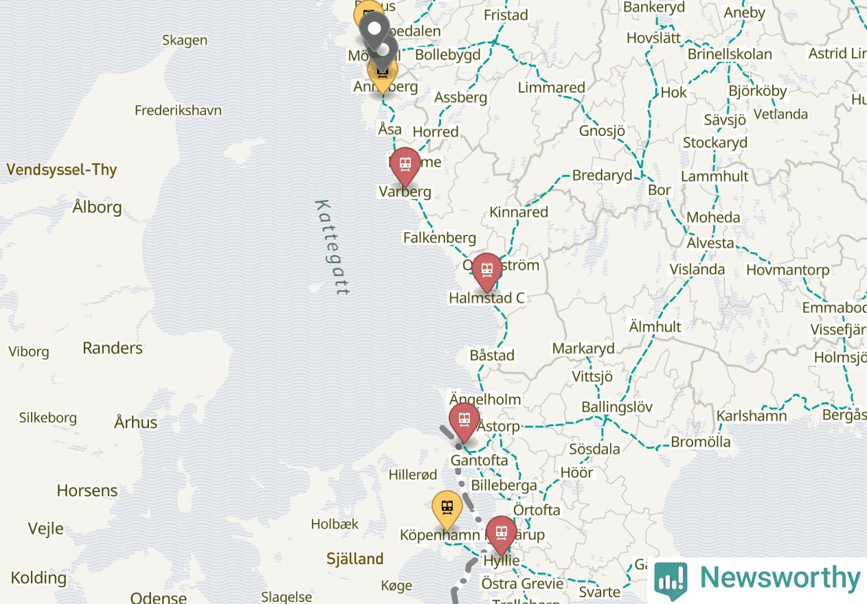Open the red train marker near Ängelholm
Viewport: 867px width, 604px height.
pos(464,422)
